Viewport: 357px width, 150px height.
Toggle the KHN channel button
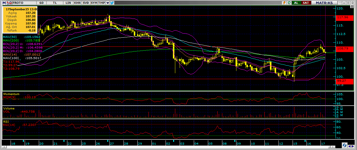[77, 3]
